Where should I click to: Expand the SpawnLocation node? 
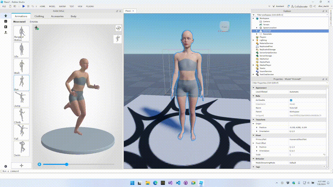257,28
